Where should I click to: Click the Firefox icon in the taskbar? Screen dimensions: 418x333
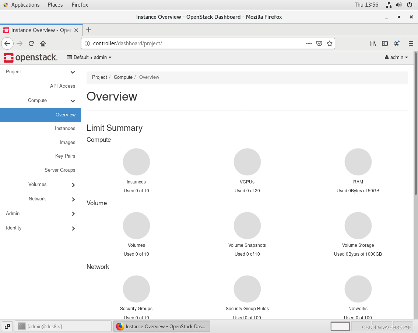click(x=120, y=326)
